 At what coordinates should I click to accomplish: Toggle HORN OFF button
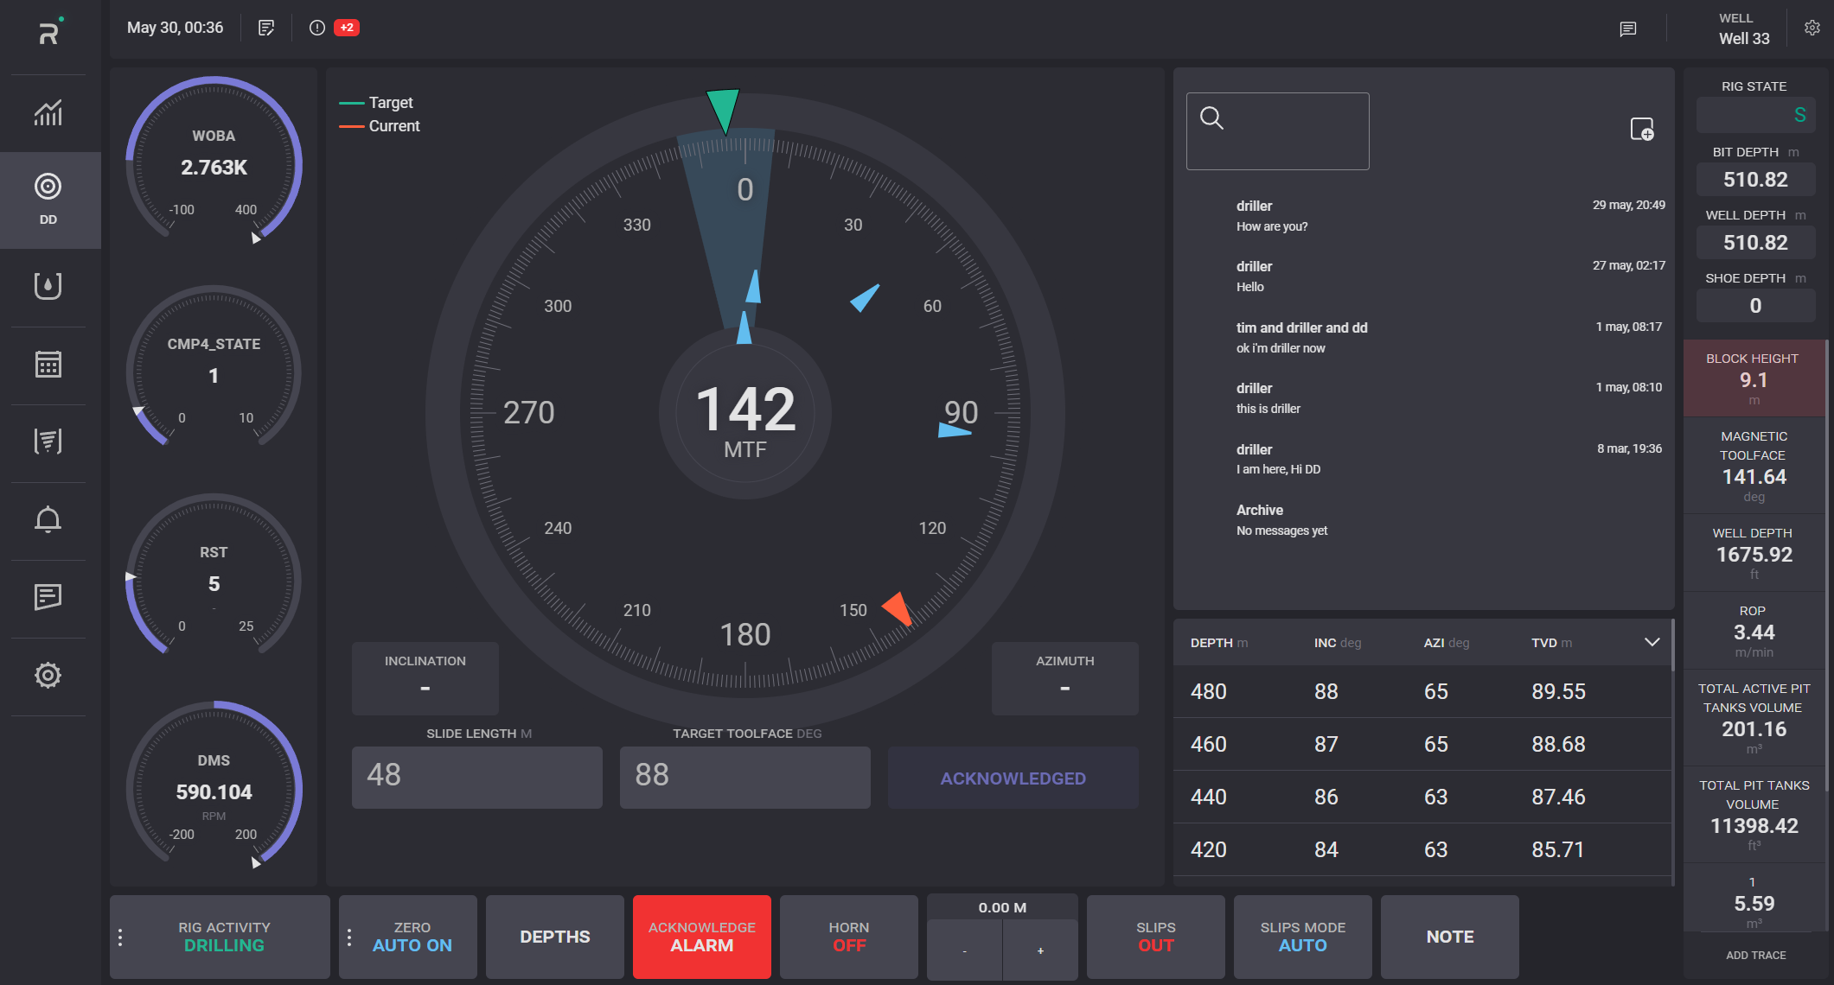point(848,937)
